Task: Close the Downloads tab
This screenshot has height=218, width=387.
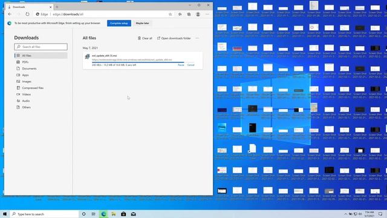Action: click(51, 7)
